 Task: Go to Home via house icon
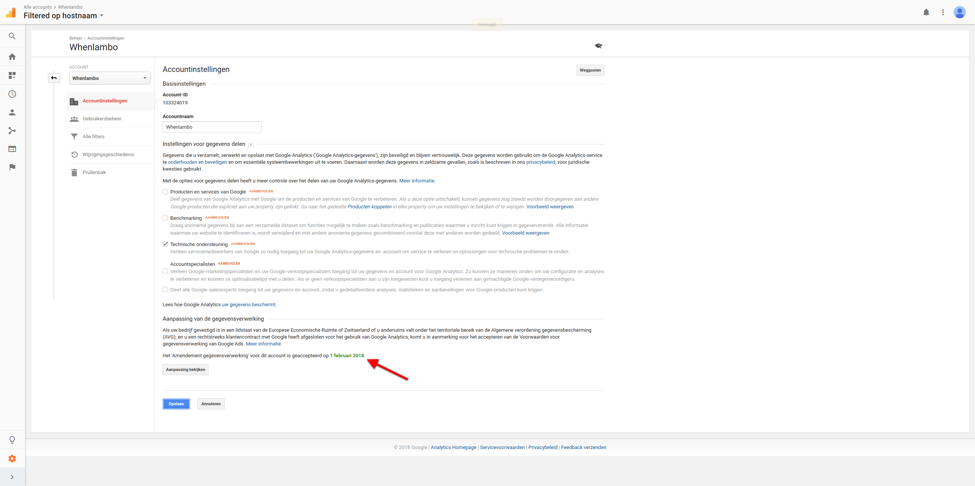tap(12, 57)
